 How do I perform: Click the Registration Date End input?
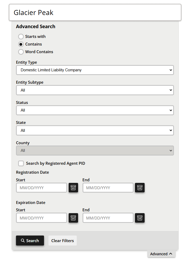[x=108, y=188]
